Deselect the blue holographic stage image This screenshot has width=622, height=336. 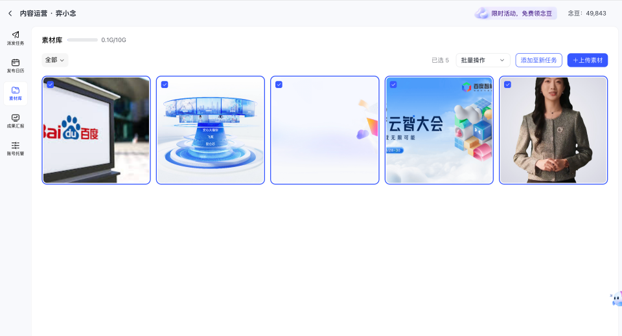click(165, 85)
